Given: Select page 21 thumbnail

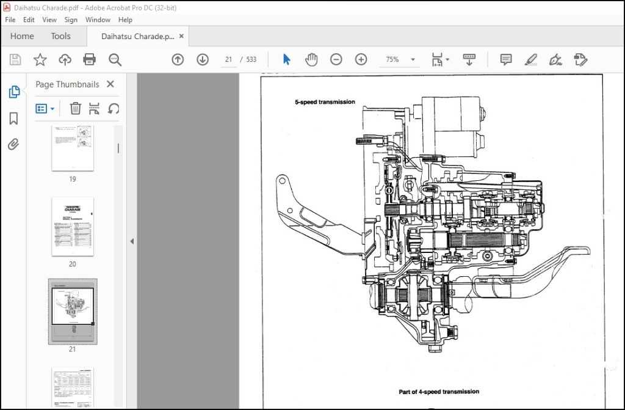Looking at the screenshot, I should click(x=73, y=311).
